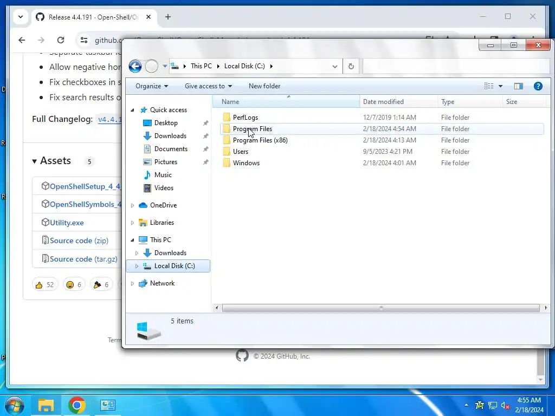
Task: Expand the Network tree node
Action: click(x=133, y=283)
